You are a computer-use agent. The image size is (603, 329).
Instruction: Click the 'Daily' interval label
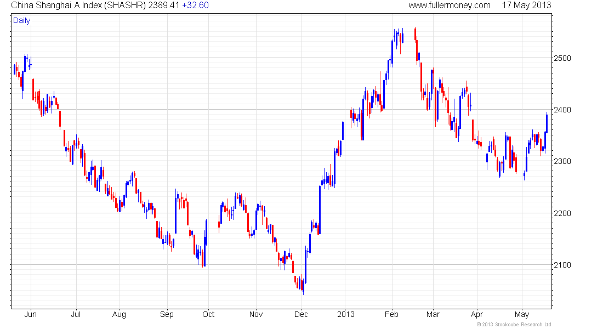(x=21, y=20)
